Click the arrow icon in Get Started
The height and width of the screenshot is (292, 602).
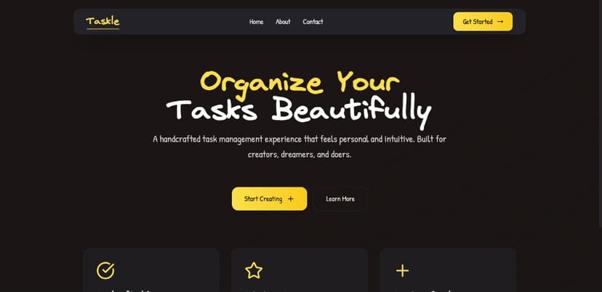(500, 22)
